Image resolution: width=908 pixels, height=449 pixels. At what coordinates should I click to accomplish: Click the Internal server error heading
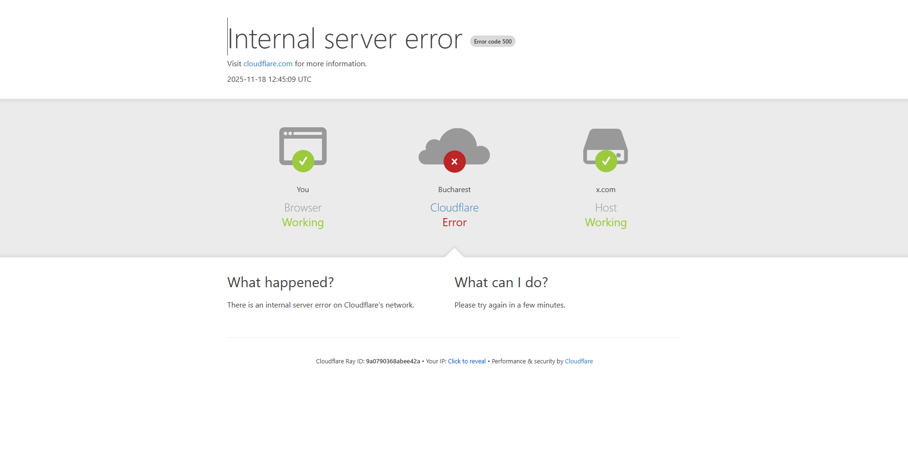coord(345,39)
